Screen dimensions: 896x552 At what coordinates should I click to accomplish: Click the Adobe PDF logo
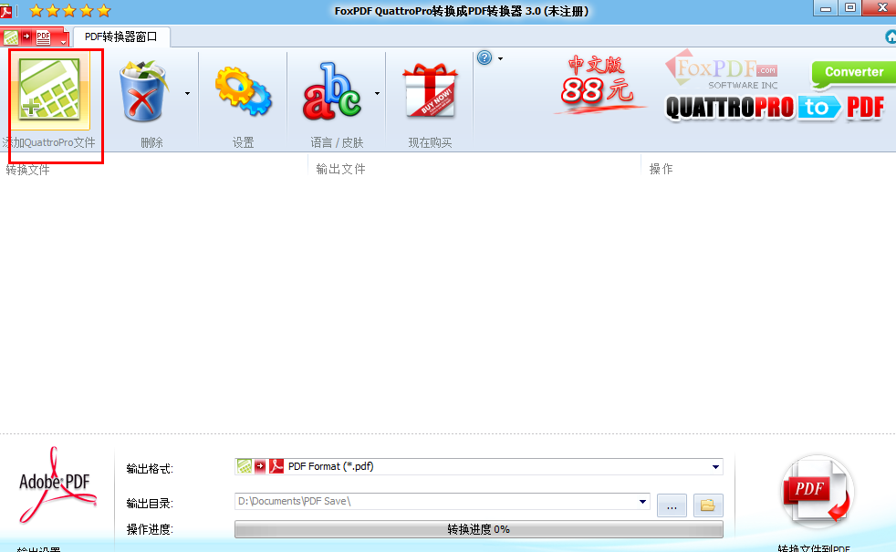click(57, 484)
